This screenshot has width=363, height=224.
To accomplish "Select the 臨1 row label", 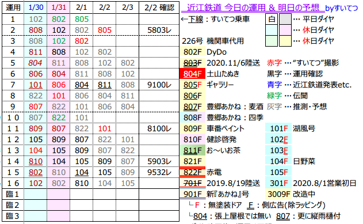I will 13,194.
